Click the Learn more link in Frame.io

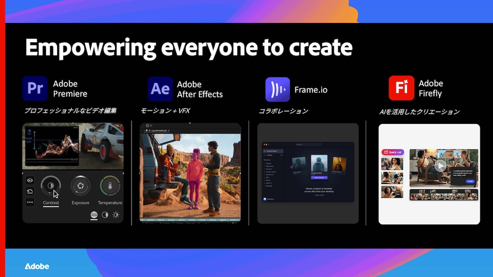pos(319,195)
